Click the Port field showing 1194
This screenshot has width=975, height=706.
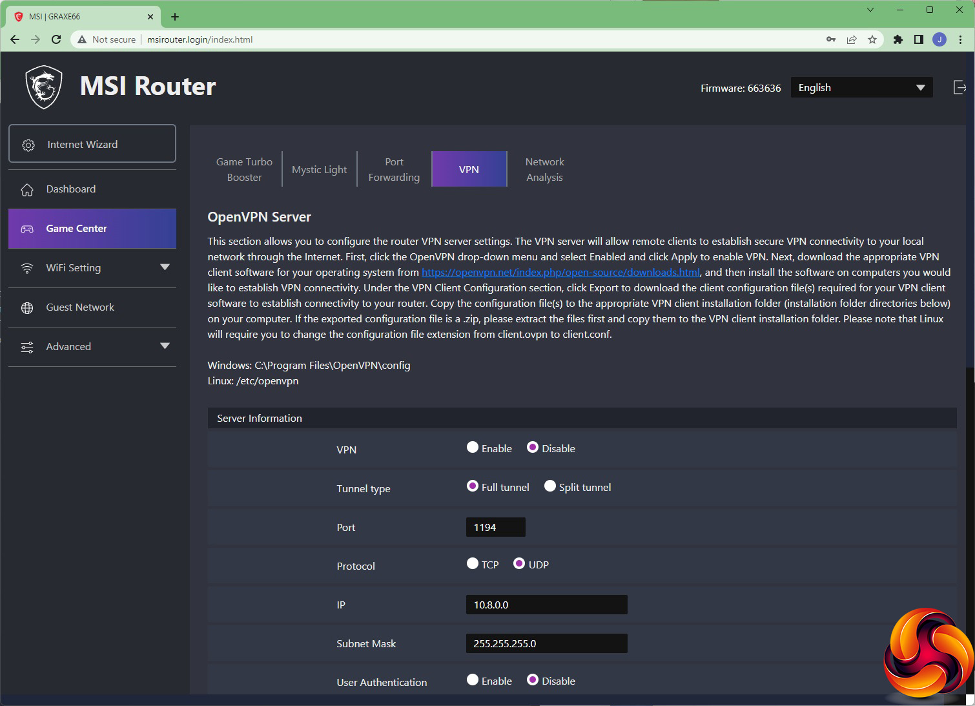pyautogui.click(x=495, y=527)
